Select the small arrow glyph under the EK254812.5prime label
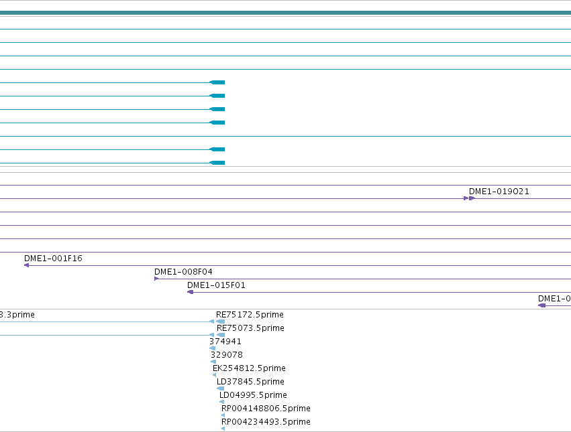 pyautogui.click(x=215, y=375)
